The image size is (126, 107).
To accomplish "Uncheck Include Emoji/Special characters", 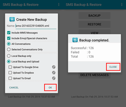I will click(9, 38).
